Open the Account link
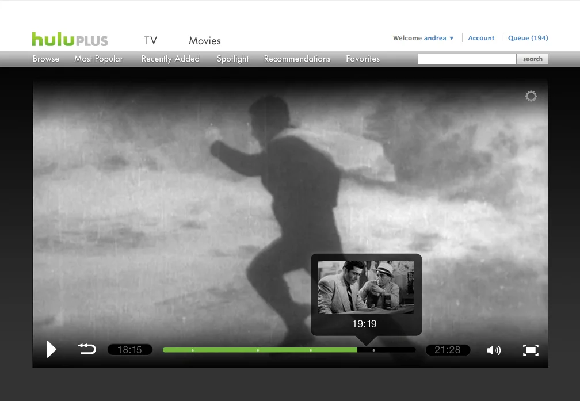This screenshot has height=401, width=580. click(481, 38)
